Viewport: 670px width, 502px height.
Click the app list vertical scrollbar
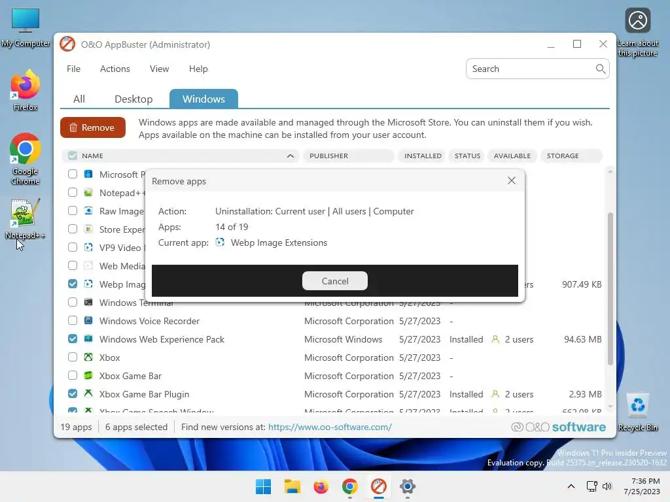coord(610,288)
